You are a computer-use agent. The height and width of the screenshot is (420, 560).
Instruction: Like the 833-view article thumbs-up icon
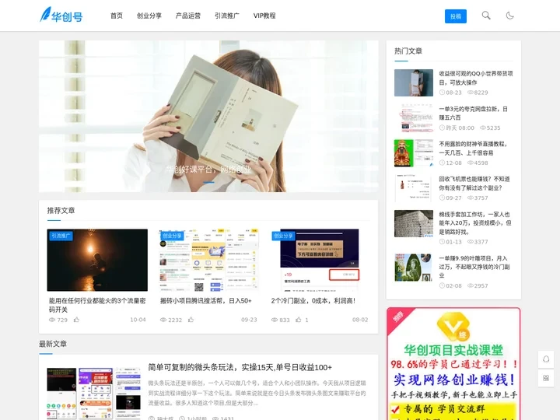tap(299, 320)
